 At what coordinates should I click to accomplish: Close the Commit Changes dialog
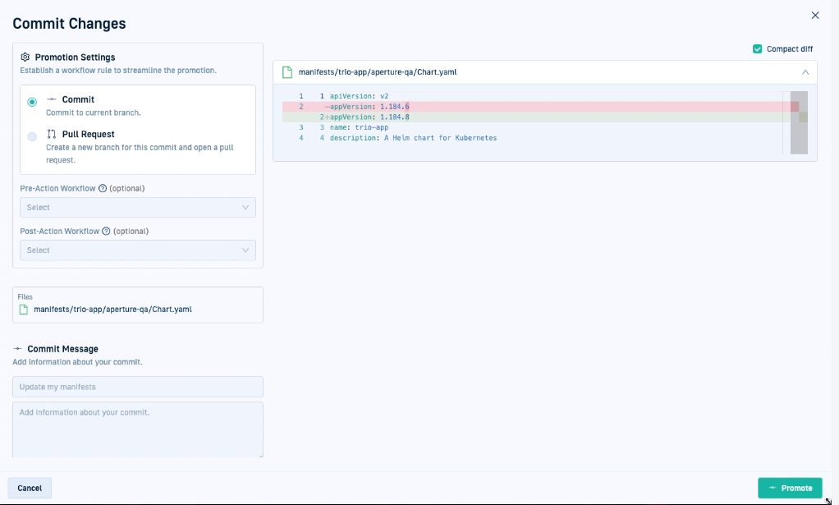click(x=814, y=16)
